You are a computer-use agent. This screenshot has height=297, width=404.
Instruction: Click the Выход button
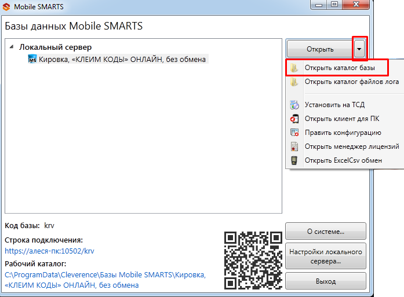pos(326,281)
